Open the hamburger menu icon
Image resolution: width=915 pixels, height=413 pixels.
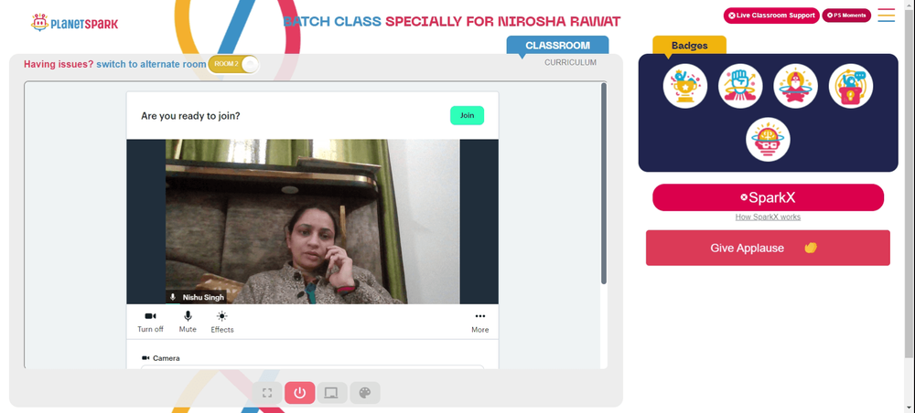point(886,16)
